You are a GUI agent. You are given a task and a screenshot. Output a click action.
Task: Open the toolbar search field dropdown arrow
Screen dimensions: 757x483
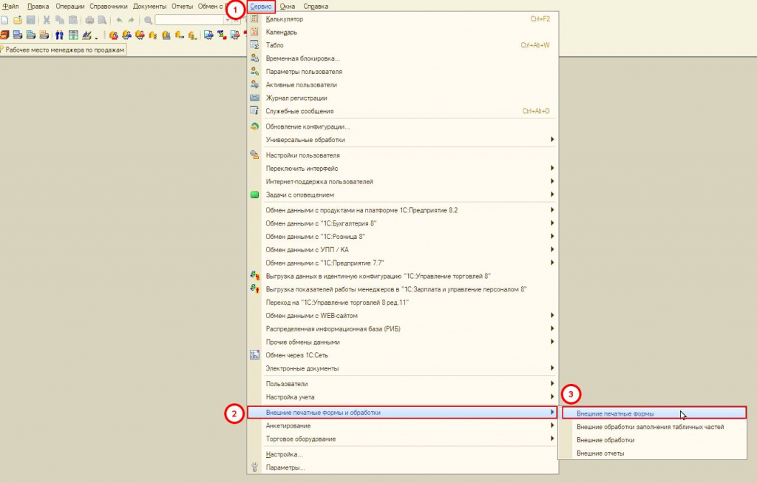coord(227,20)
